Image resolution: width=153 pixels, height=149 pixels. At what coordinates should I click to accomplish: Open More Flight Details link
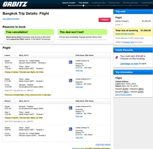point(123,95)
